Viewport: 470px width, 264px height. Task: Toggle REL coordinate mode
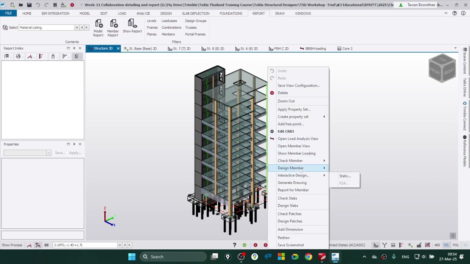[x=446, y=245]
